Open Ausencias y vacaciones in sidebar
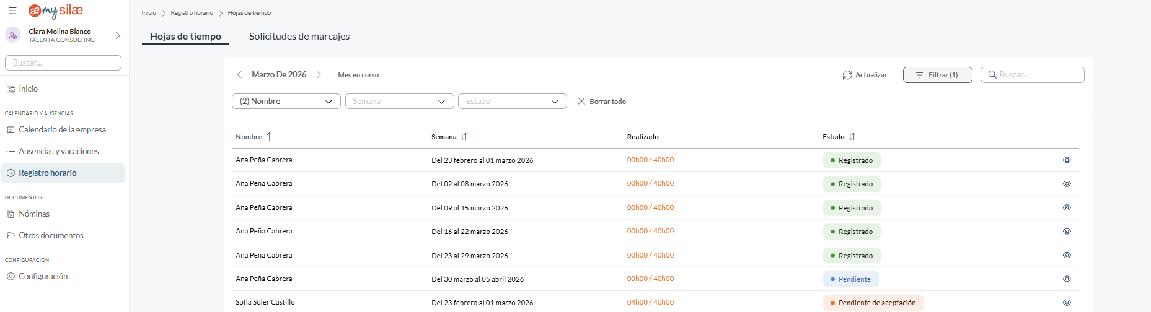1151x312 pixels. point(58,152)
